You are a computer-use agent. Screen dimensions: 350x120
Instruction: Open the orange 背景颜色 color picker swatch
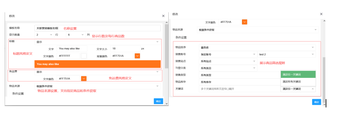tap(137, 56)
